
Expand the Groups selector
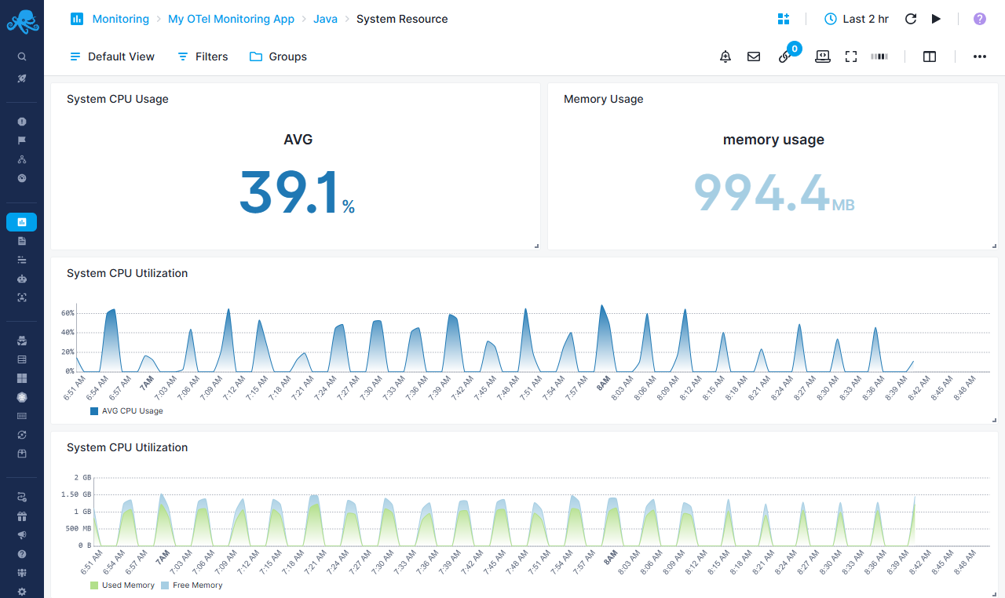tap(278, 56)
